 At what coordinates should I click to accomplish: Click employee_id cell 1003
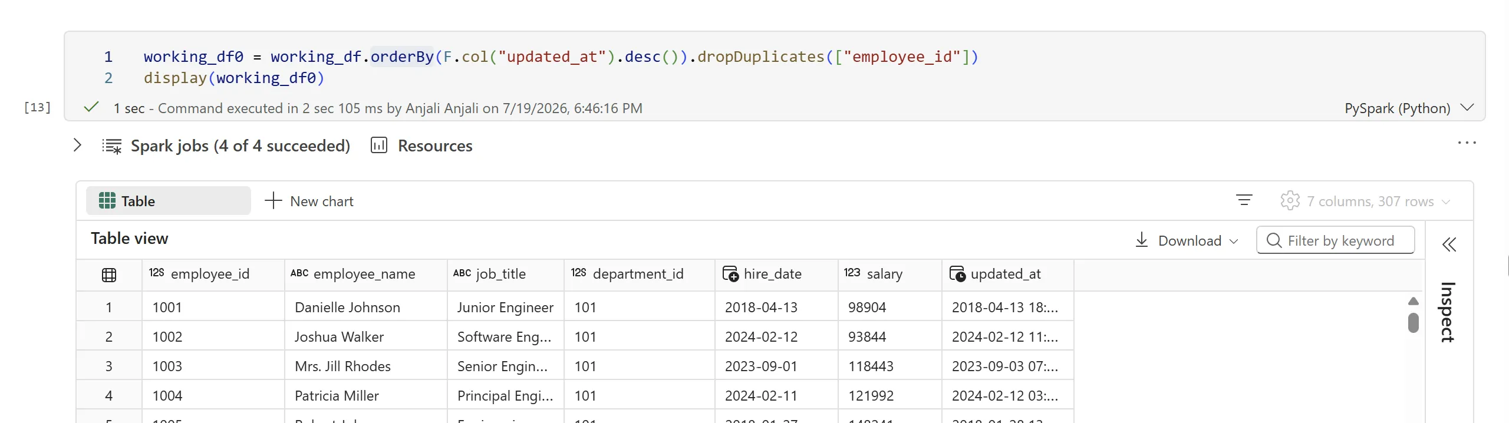coord(213,366)
